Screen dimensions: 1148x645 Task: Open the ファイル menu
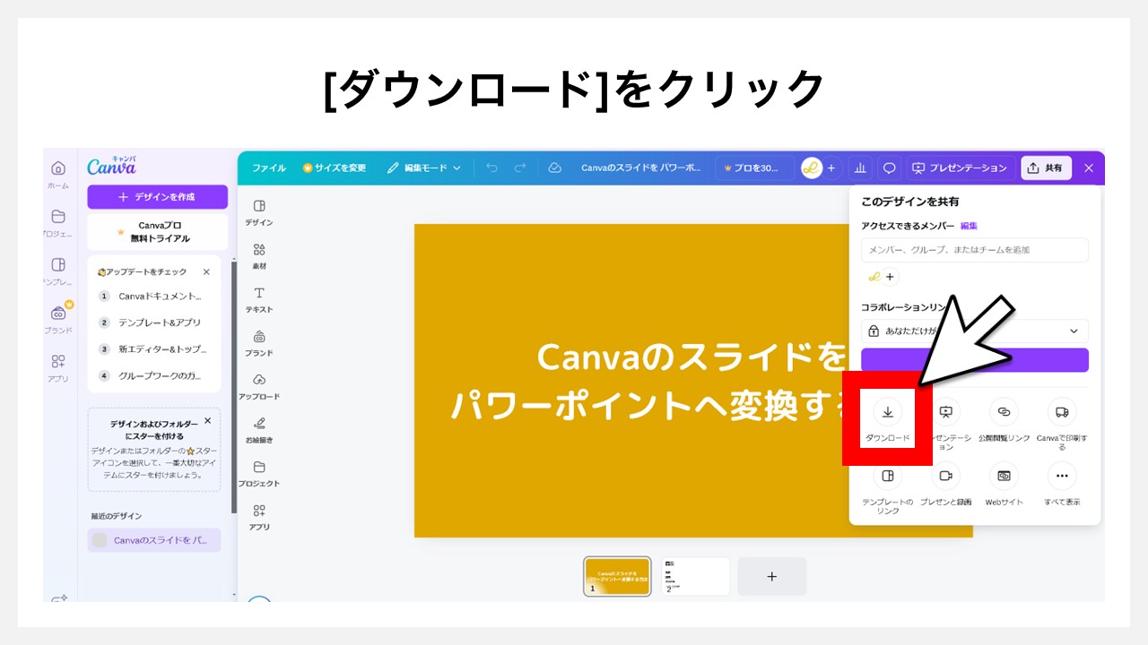269,168
